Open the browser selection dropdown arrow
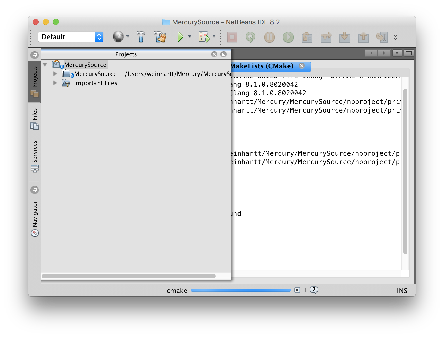Screen dimensions: 444x337 (128, 37)
